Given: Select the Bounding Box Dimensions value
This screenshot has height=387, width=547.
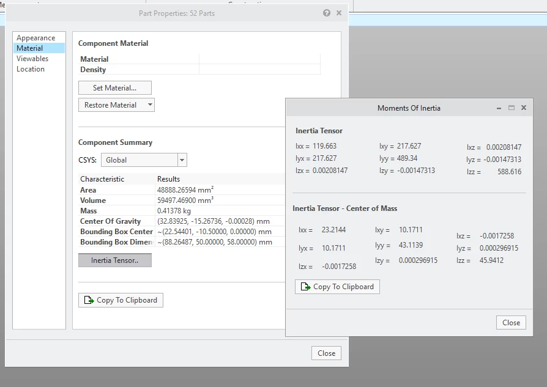Looking at the screenshot, I should pos(215,242).
